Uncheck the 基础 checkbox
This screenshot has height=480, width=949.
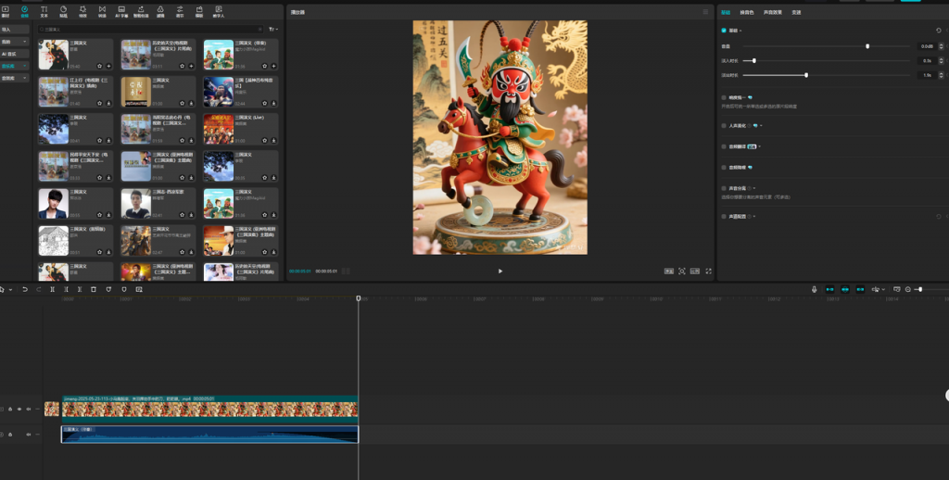724,31
